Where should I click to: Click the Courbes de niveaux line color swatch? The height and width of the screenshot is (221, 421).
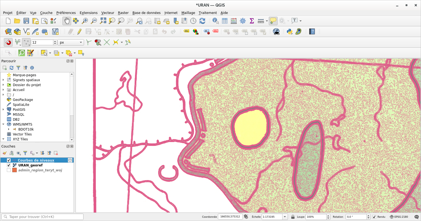tap(15, 160)
